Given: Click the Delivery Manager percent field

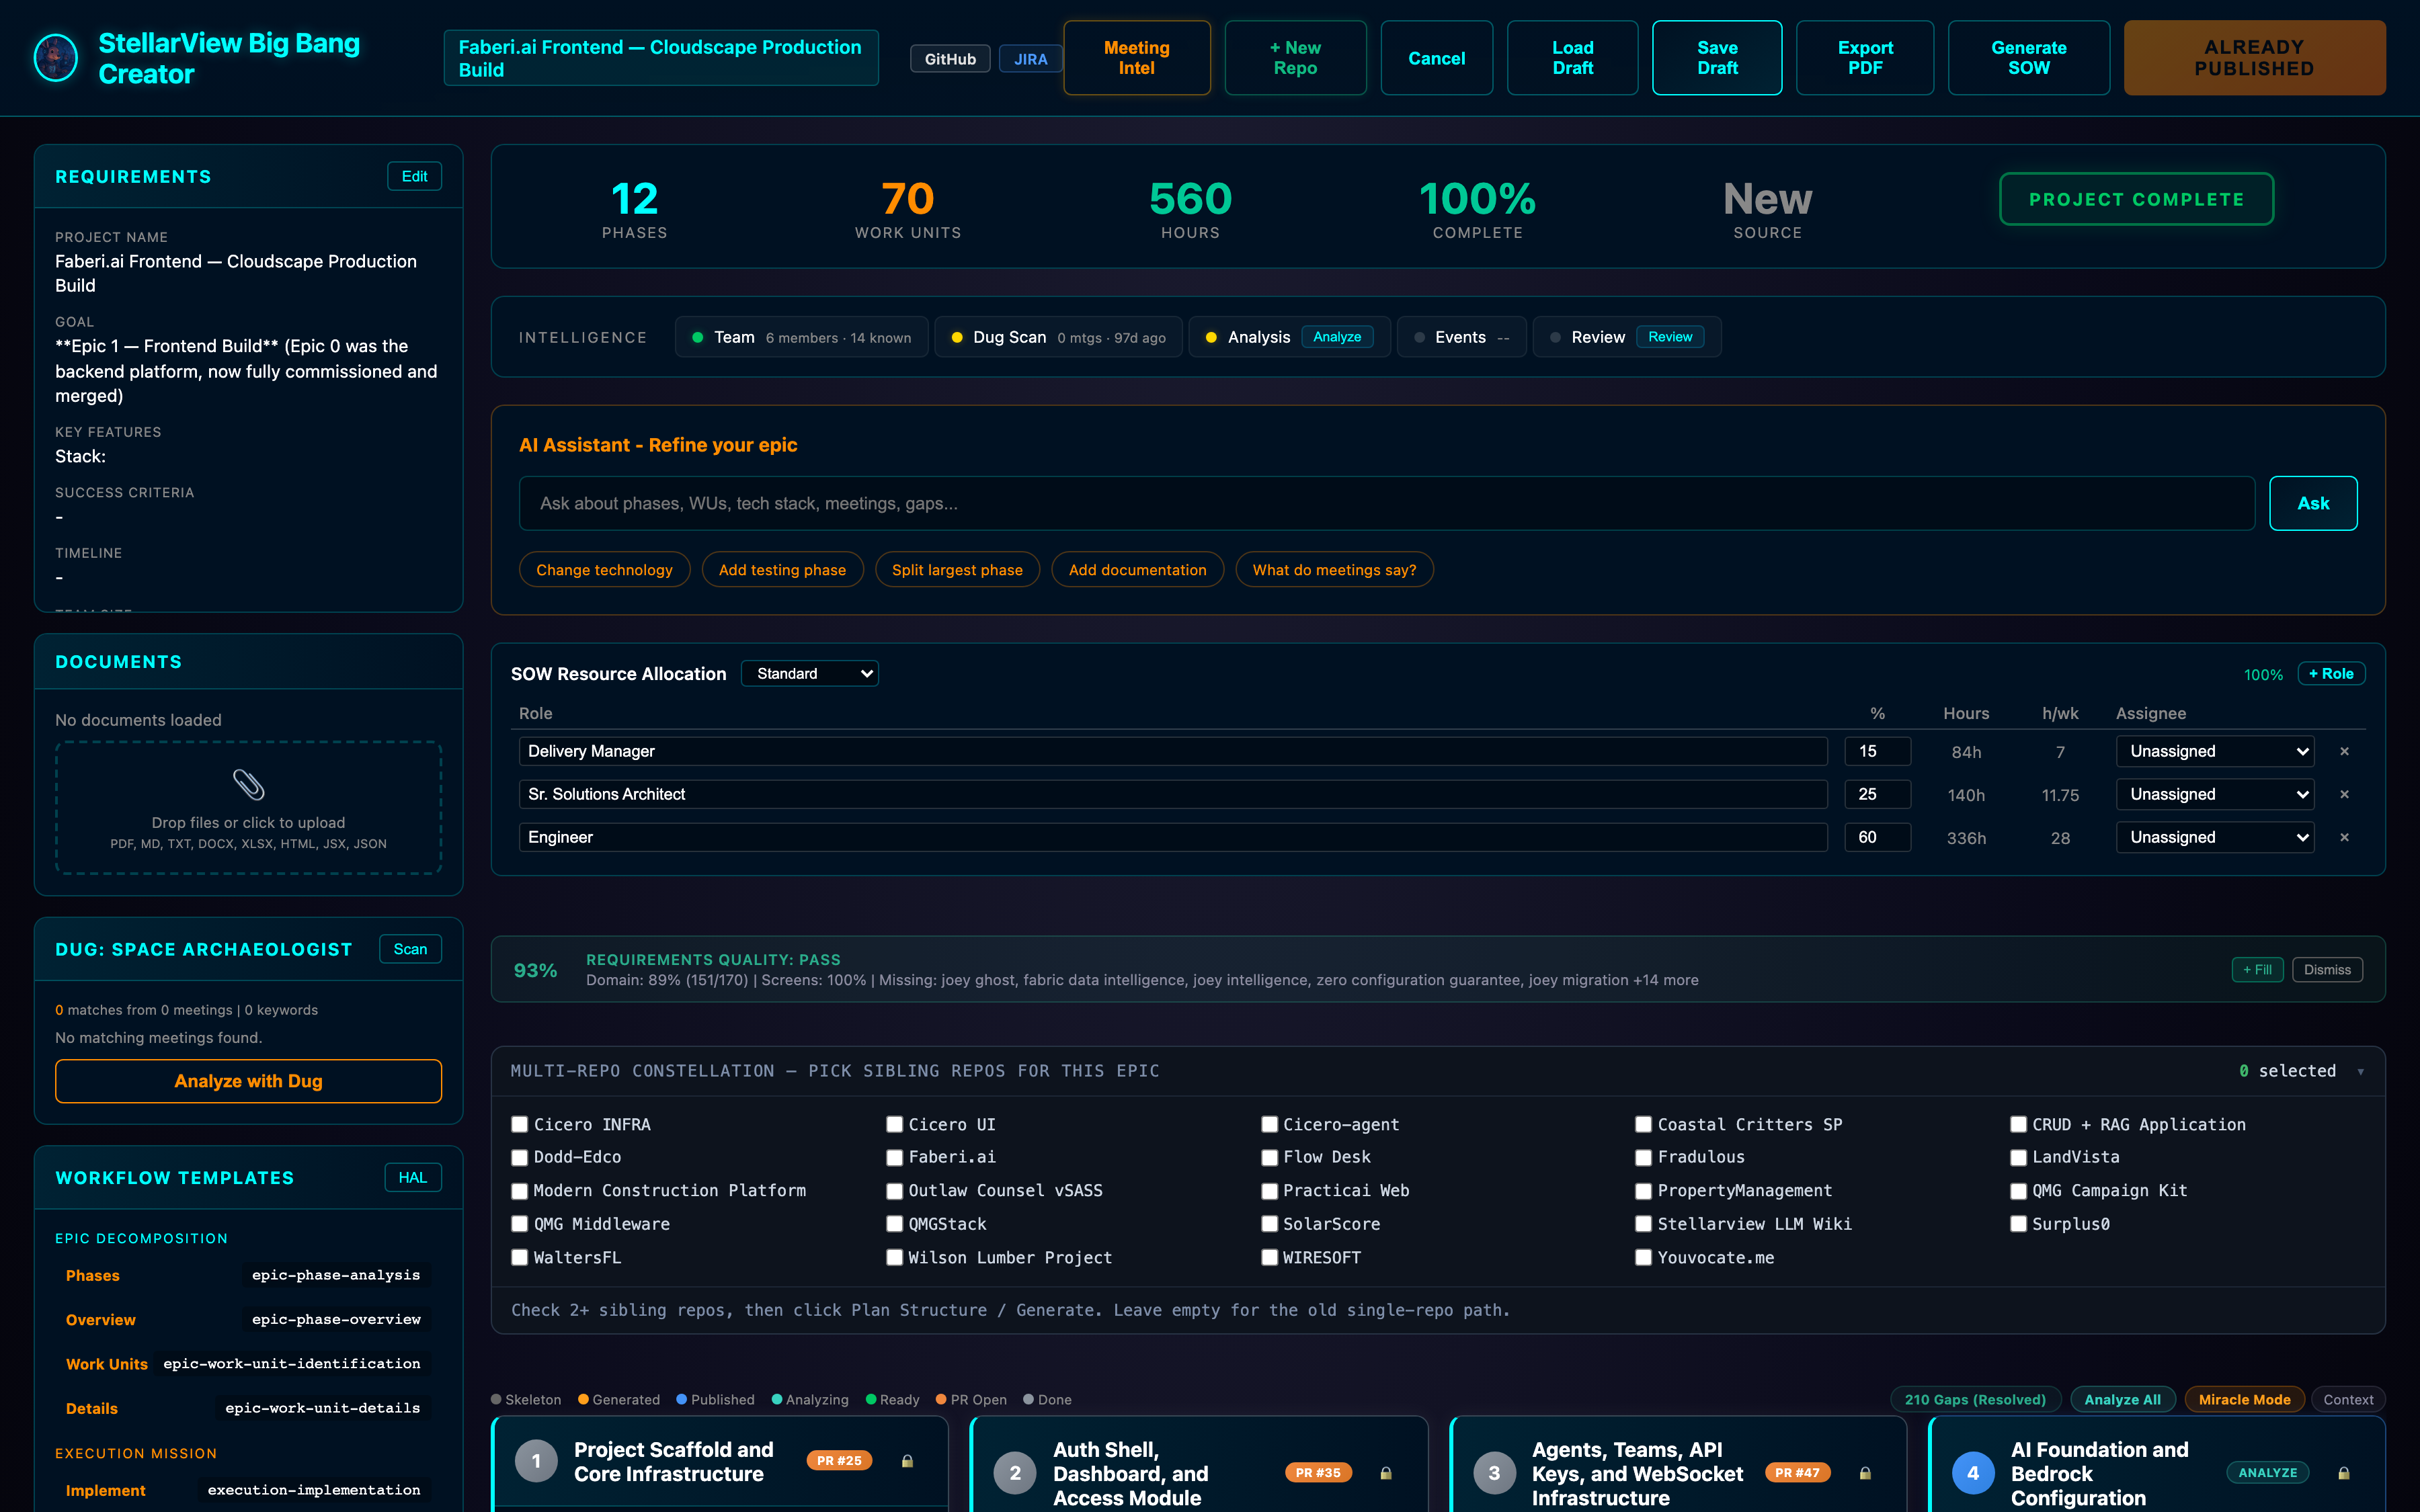Looking at the screenshot, I should (1877, 751).
